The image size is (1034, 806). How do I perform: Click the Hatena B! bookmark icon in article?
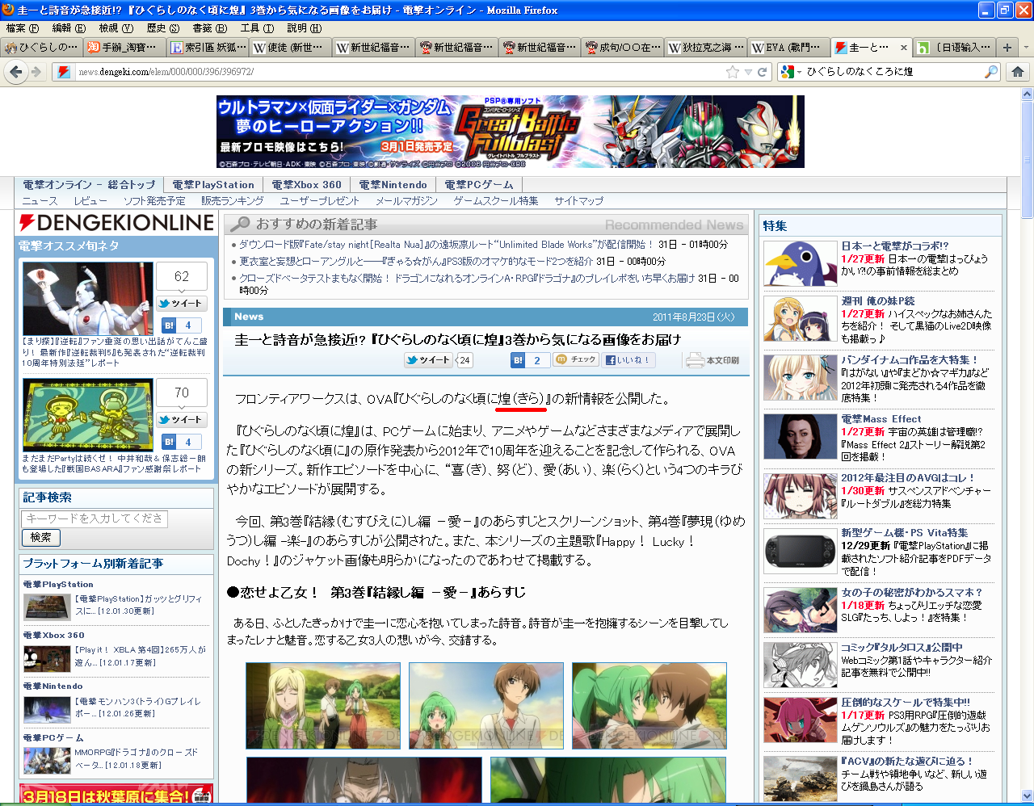(x=518, y=360)
